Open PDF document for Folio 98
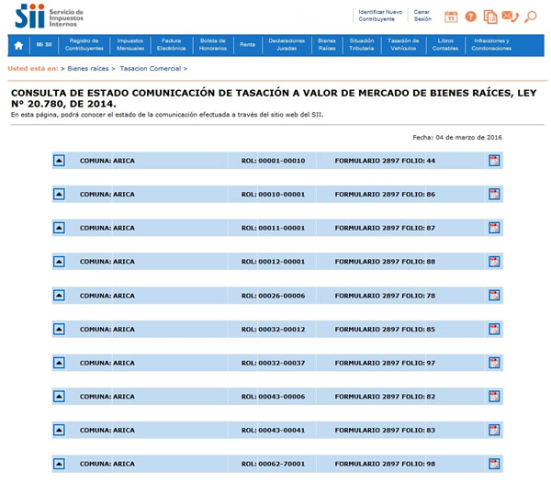The image size is (551, 483). click(494, 464)
